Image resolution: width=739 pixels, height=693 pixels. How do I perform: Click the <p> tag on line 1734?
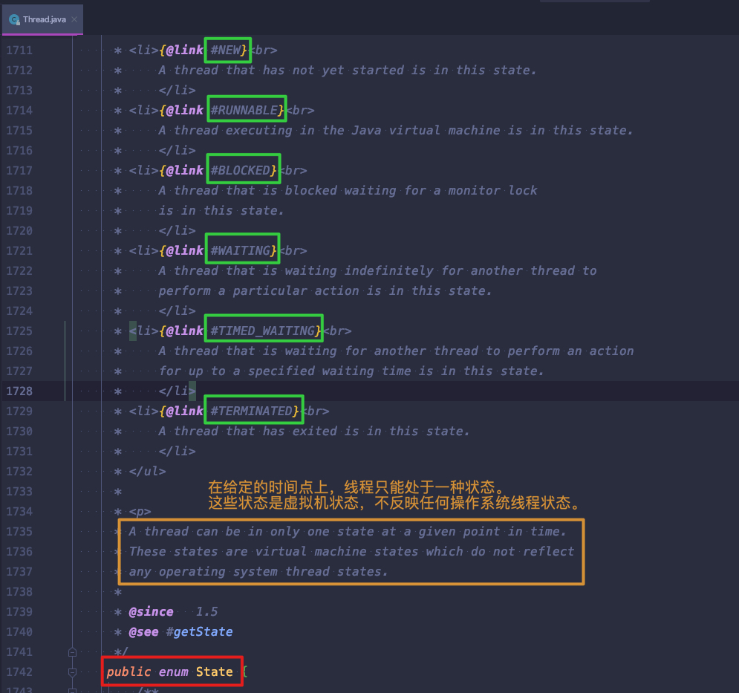pos(140,512)
